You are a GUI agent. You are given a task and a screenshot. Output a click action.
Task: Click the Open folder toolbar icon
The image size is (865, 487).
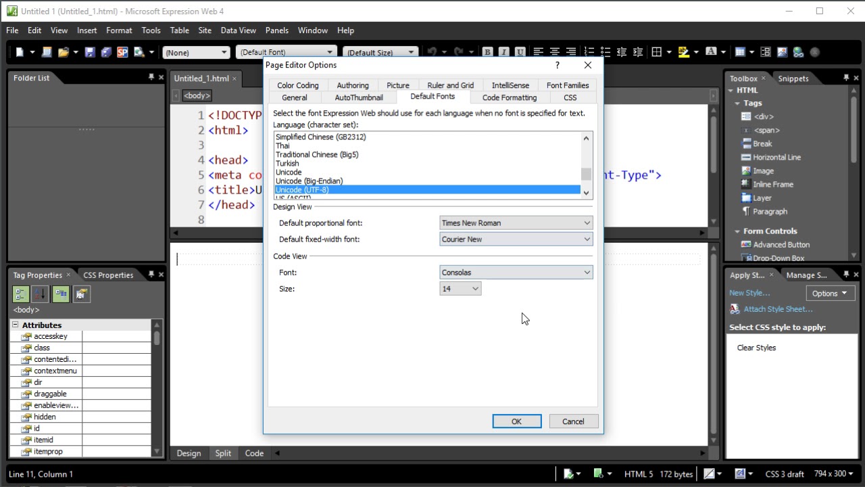[x=64, y=52]
